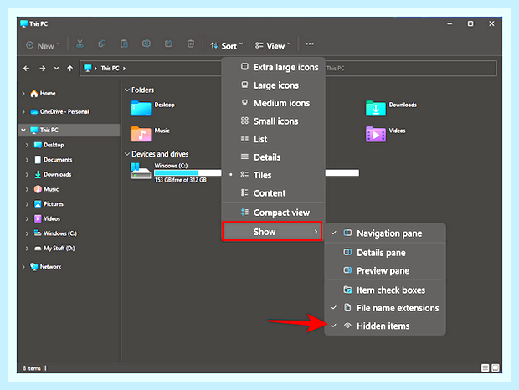Select Videos in navigation pane
This screenshot has height=390, width=519.
[x=48, y=218]
